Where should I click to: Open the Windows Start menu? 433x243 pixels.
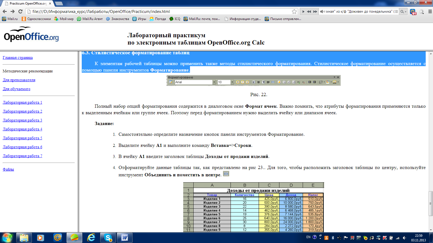[x=7, y=238]
